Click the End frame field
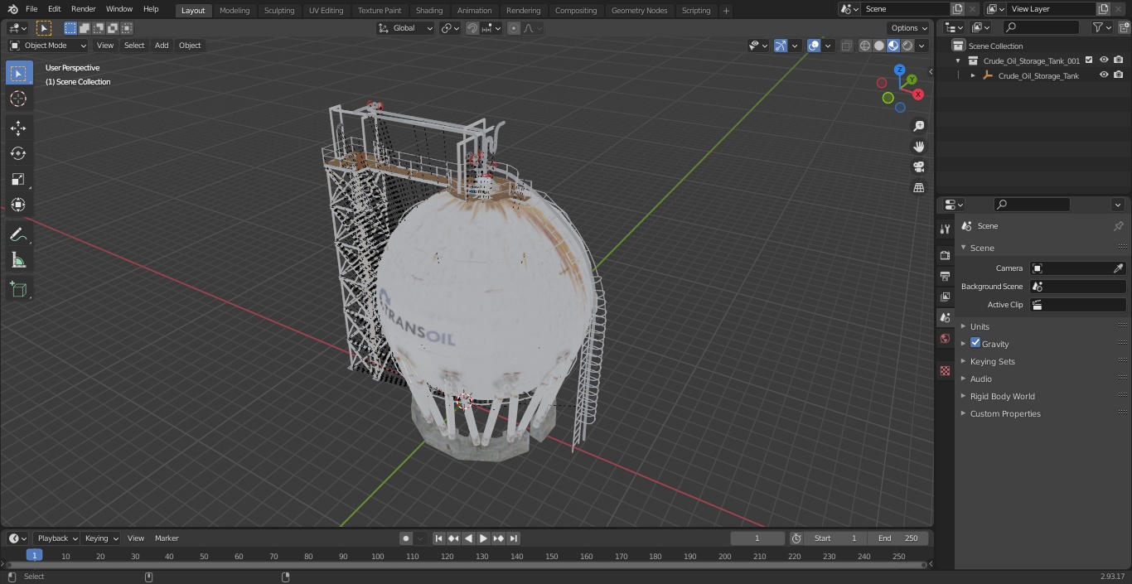 point(898,538)
